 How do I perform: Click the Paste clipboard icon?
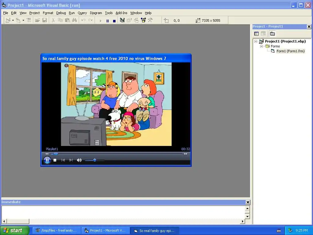pyautogui.click(x=67, y=21)
